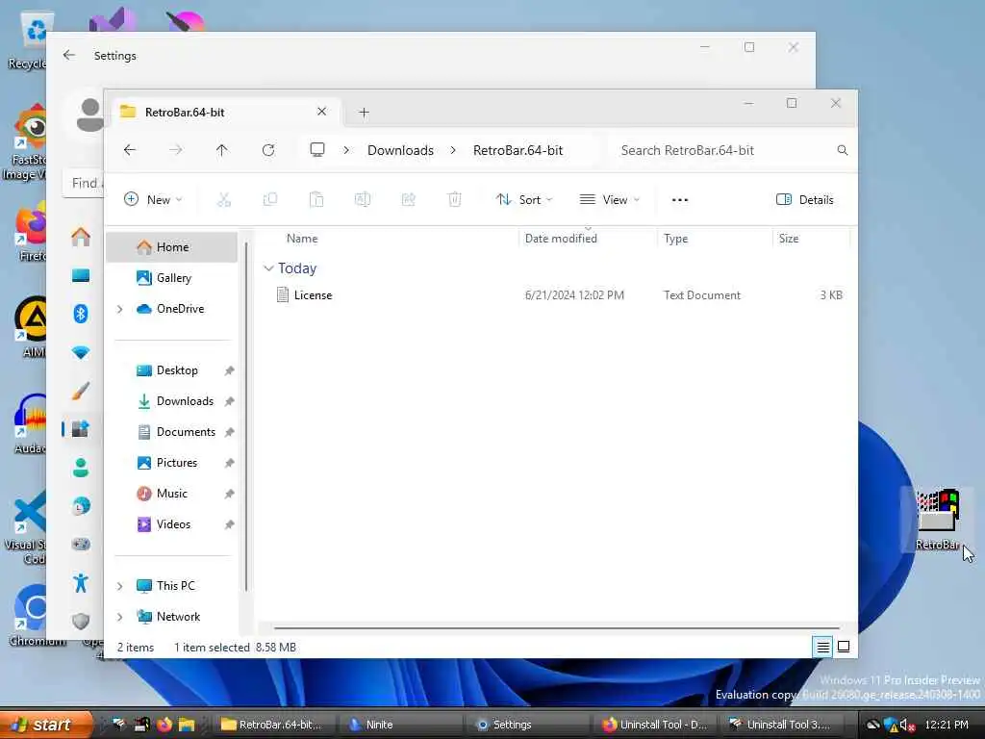Viewport: 985px width, 739px height.
Task: Open Network wifi icon in Settings sidebar
Action: [81, 352]
